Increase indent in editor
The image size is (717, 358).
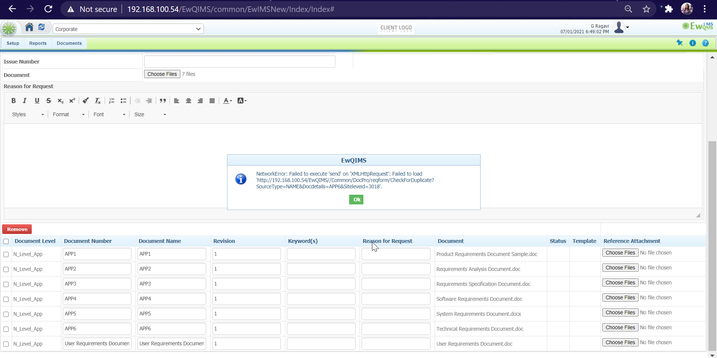(149, 101)
